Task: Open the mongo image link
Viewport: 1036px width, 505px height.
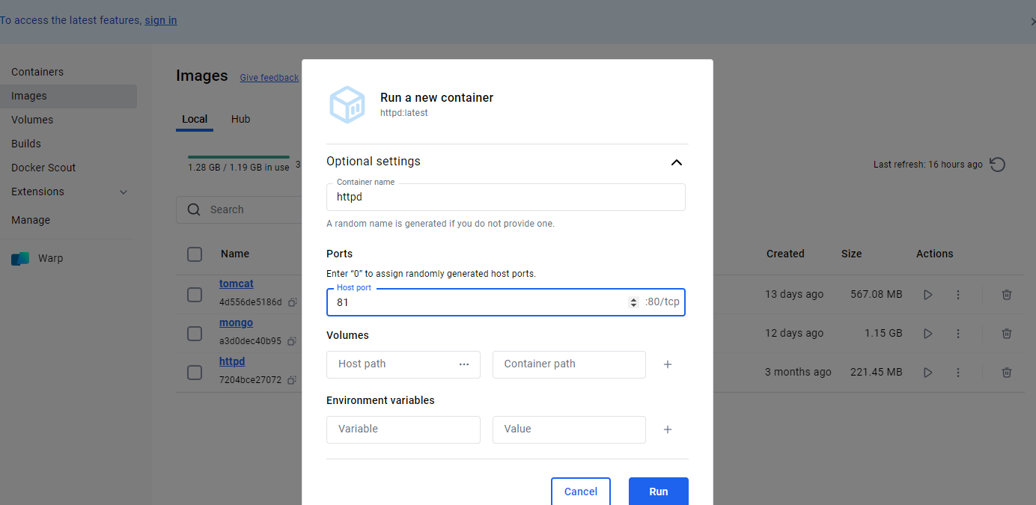Action: pos(236,322)
